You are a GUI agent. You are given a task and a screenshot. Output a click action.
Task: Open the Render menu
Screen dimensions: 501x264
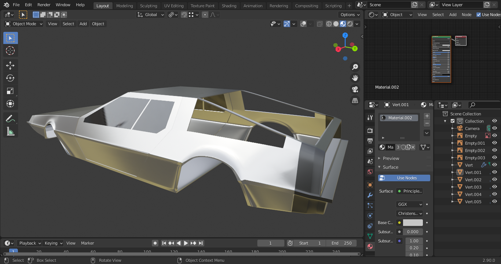point(44,5)
